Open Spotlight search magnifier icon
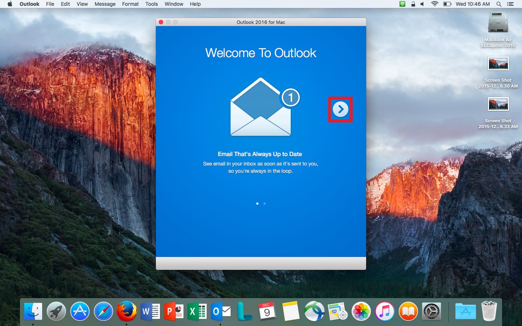The width and height of the screenshot is (522, 326). click(499, 4)
